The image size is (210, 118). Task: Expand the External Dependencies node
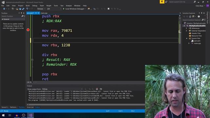pyautogui.click(x=186, y=31)
